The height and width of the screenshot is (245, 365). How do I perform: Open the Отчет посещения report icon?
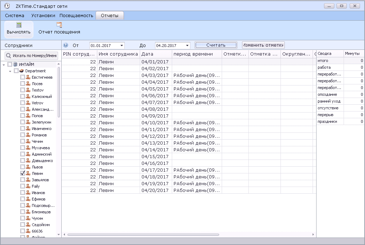point(59,25)
